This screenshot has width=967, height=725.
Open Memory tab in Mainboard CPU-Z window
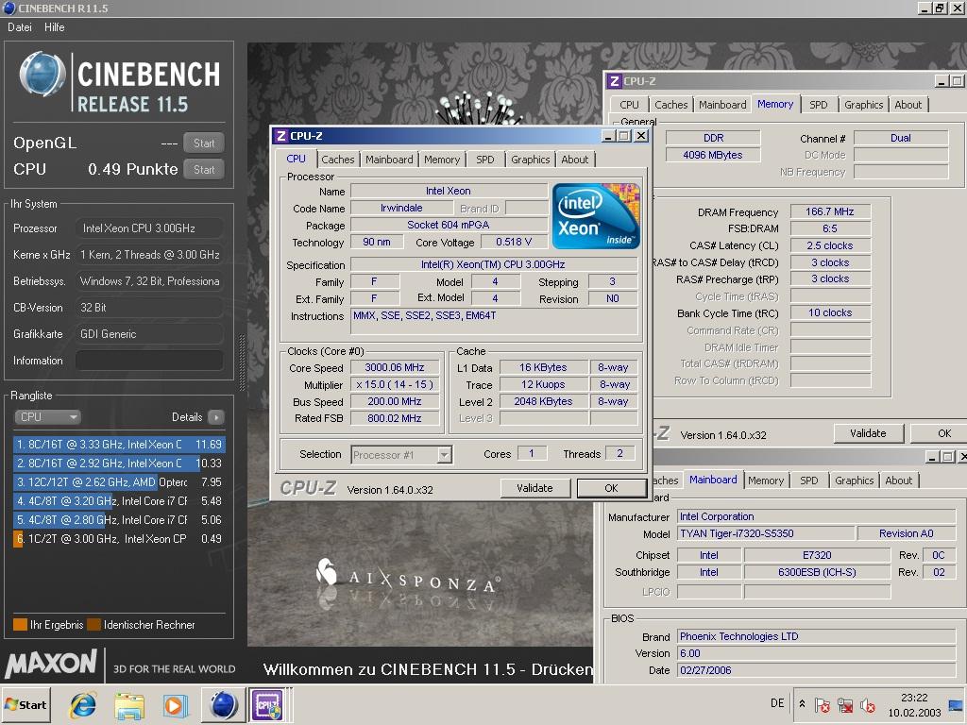tap(766, 481)
